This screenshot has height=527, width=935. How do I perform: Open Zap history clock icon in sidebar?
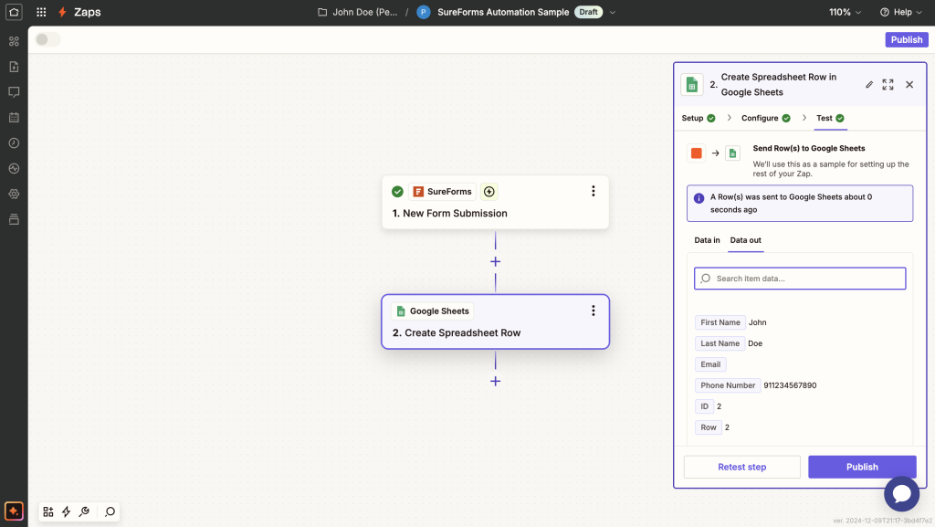pyautogui.click(x=14, y=143)
